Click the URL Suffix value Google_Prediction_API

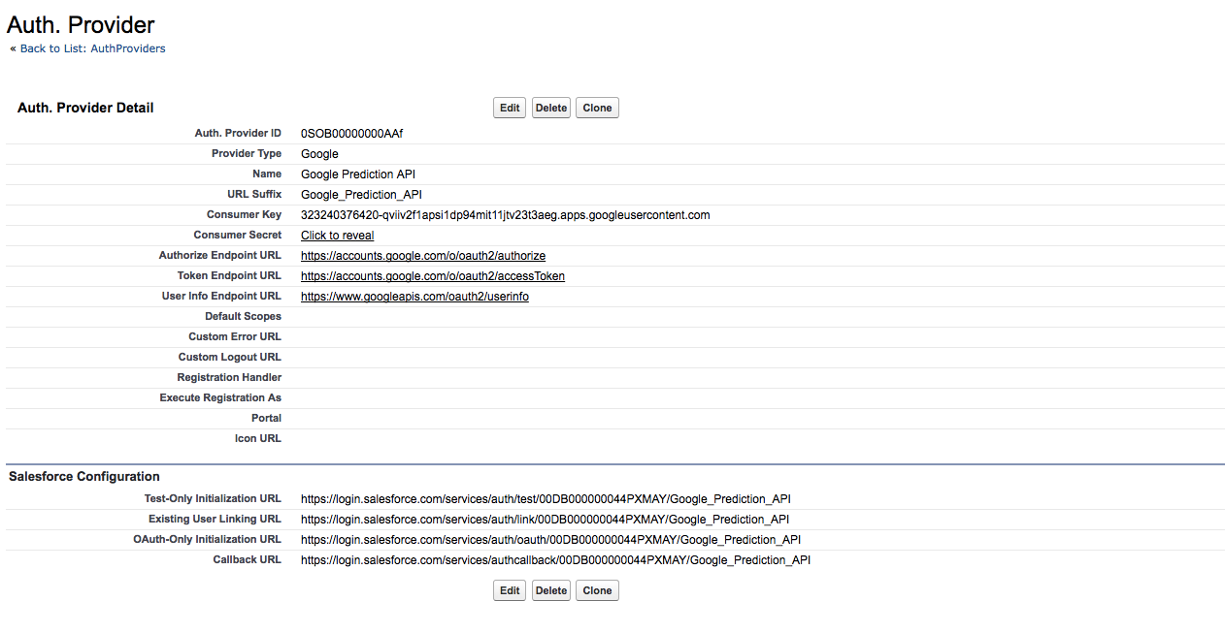[x=361, y=195]
